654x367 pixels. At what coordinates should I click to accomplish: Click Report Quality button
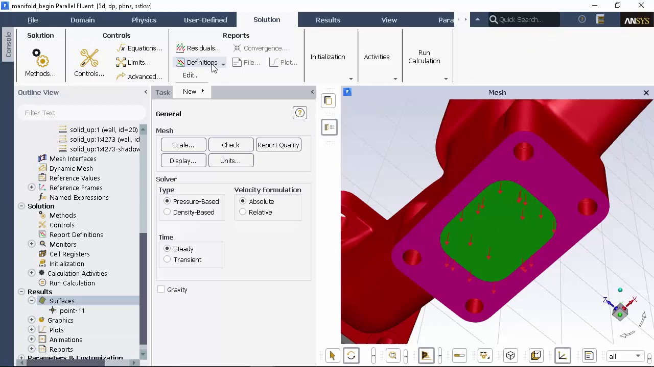[278, 145]
